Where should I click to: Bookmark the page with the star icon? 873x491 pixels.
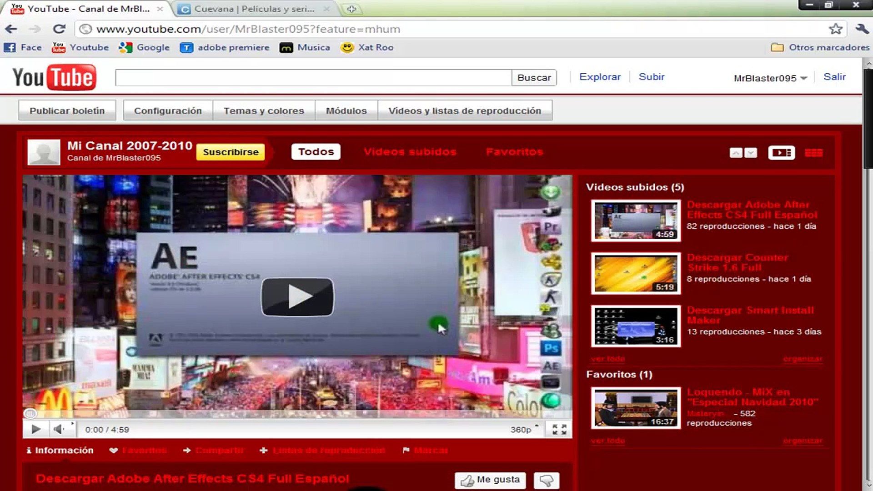point(835,29)
